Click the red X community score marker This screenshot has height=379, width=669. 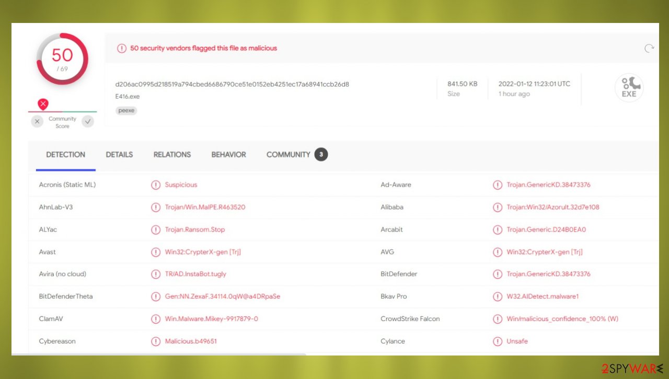[x=43, y=104]
